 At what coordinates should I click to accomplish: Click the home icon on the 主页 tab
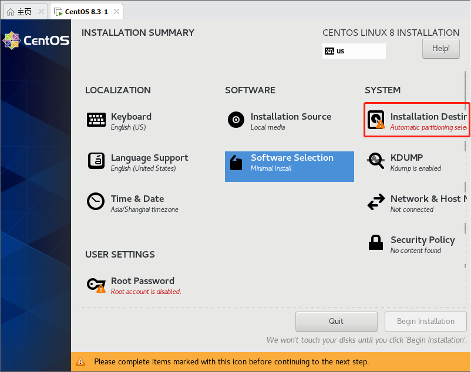(x=11, y=12)
